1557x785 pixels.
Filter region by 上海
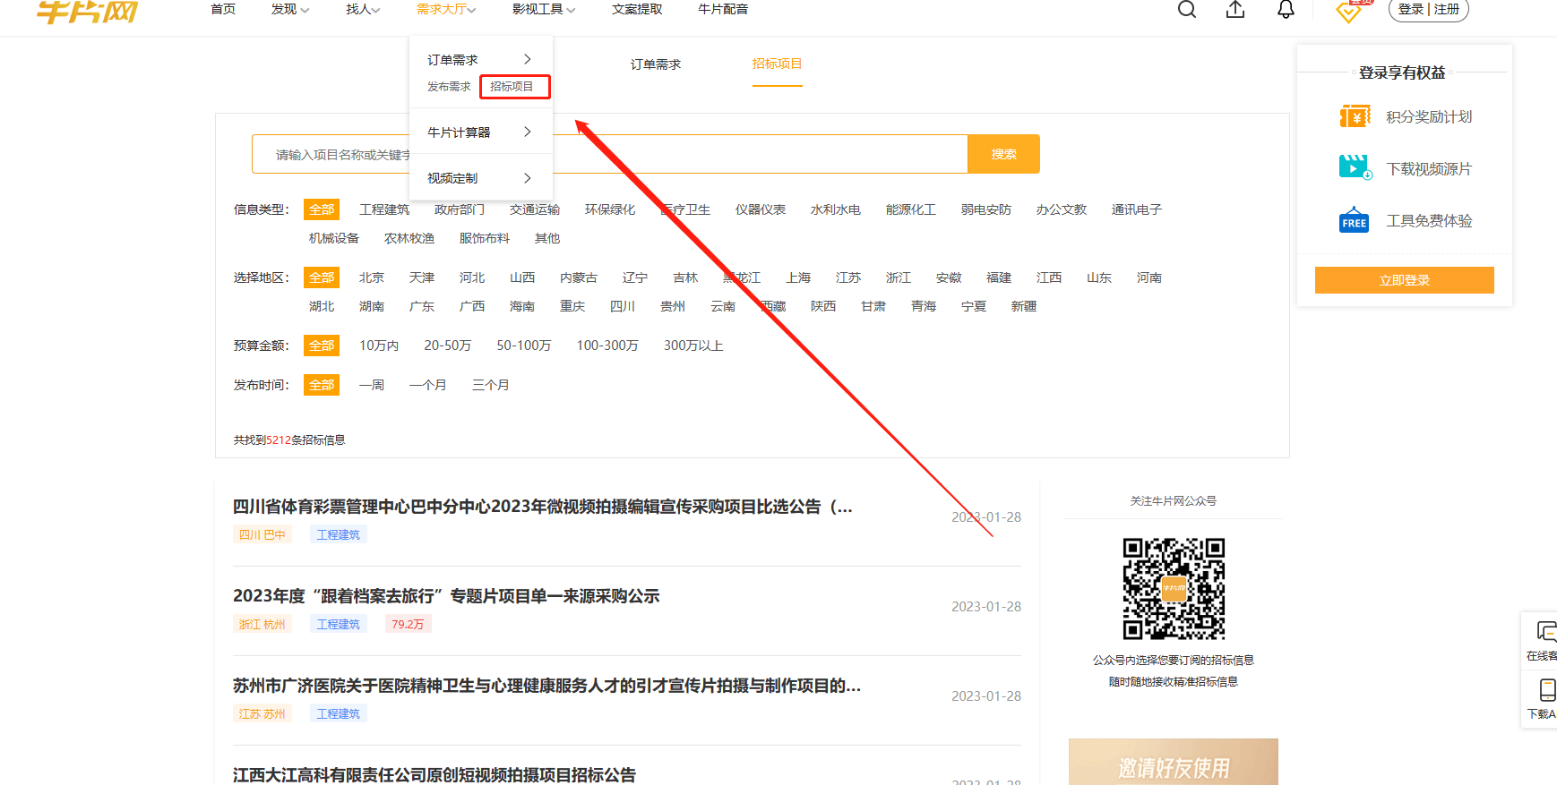tap(798, 277)
